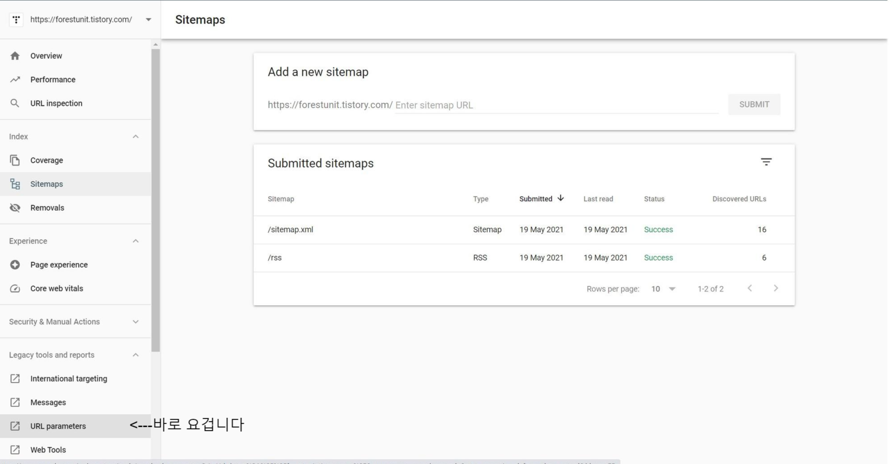
Task: Open the /sitemap.xml sitemap row
Action: click(524, 230)
